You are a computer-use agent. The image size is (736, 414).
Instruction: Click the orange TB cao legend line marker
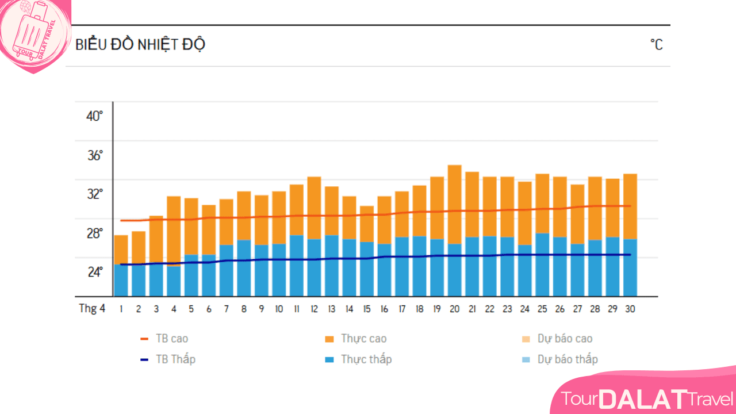[x=144, y=339]
